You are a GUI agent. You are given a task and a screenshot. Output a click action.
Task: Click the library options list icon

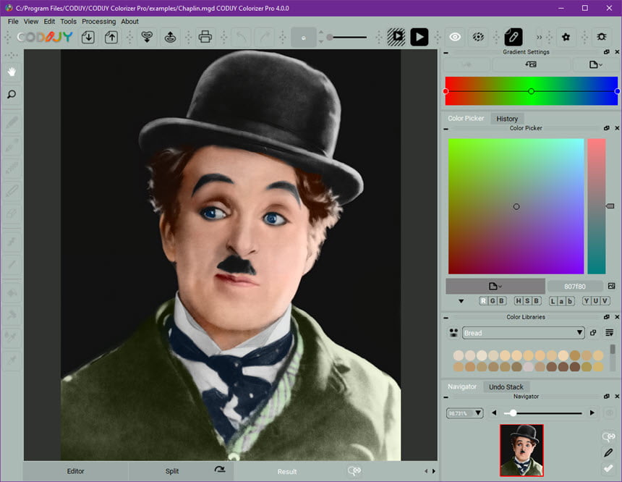click(609, 333)
